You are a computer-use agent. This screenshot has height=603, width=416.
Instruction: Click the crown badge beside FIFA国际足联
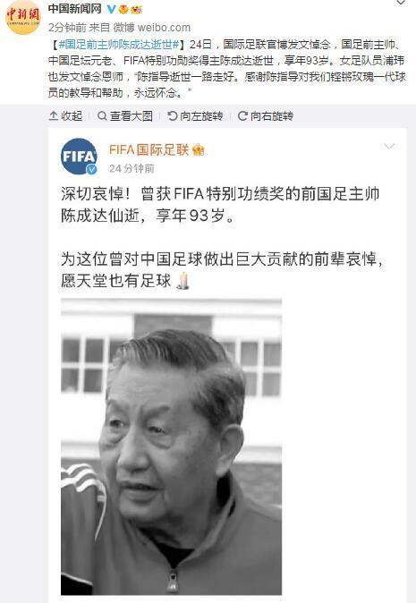point(199,149)
